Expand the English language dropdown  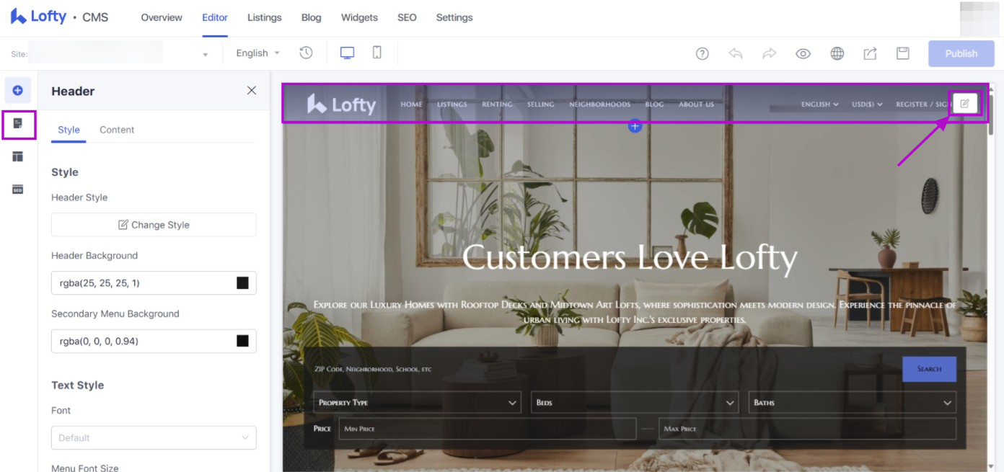(258, 53)
